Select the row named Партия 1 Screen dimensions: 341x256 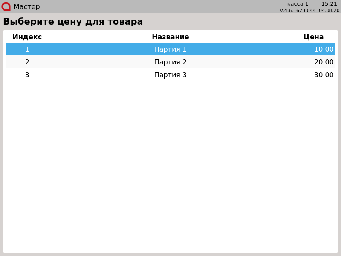[x=170, y=49]
